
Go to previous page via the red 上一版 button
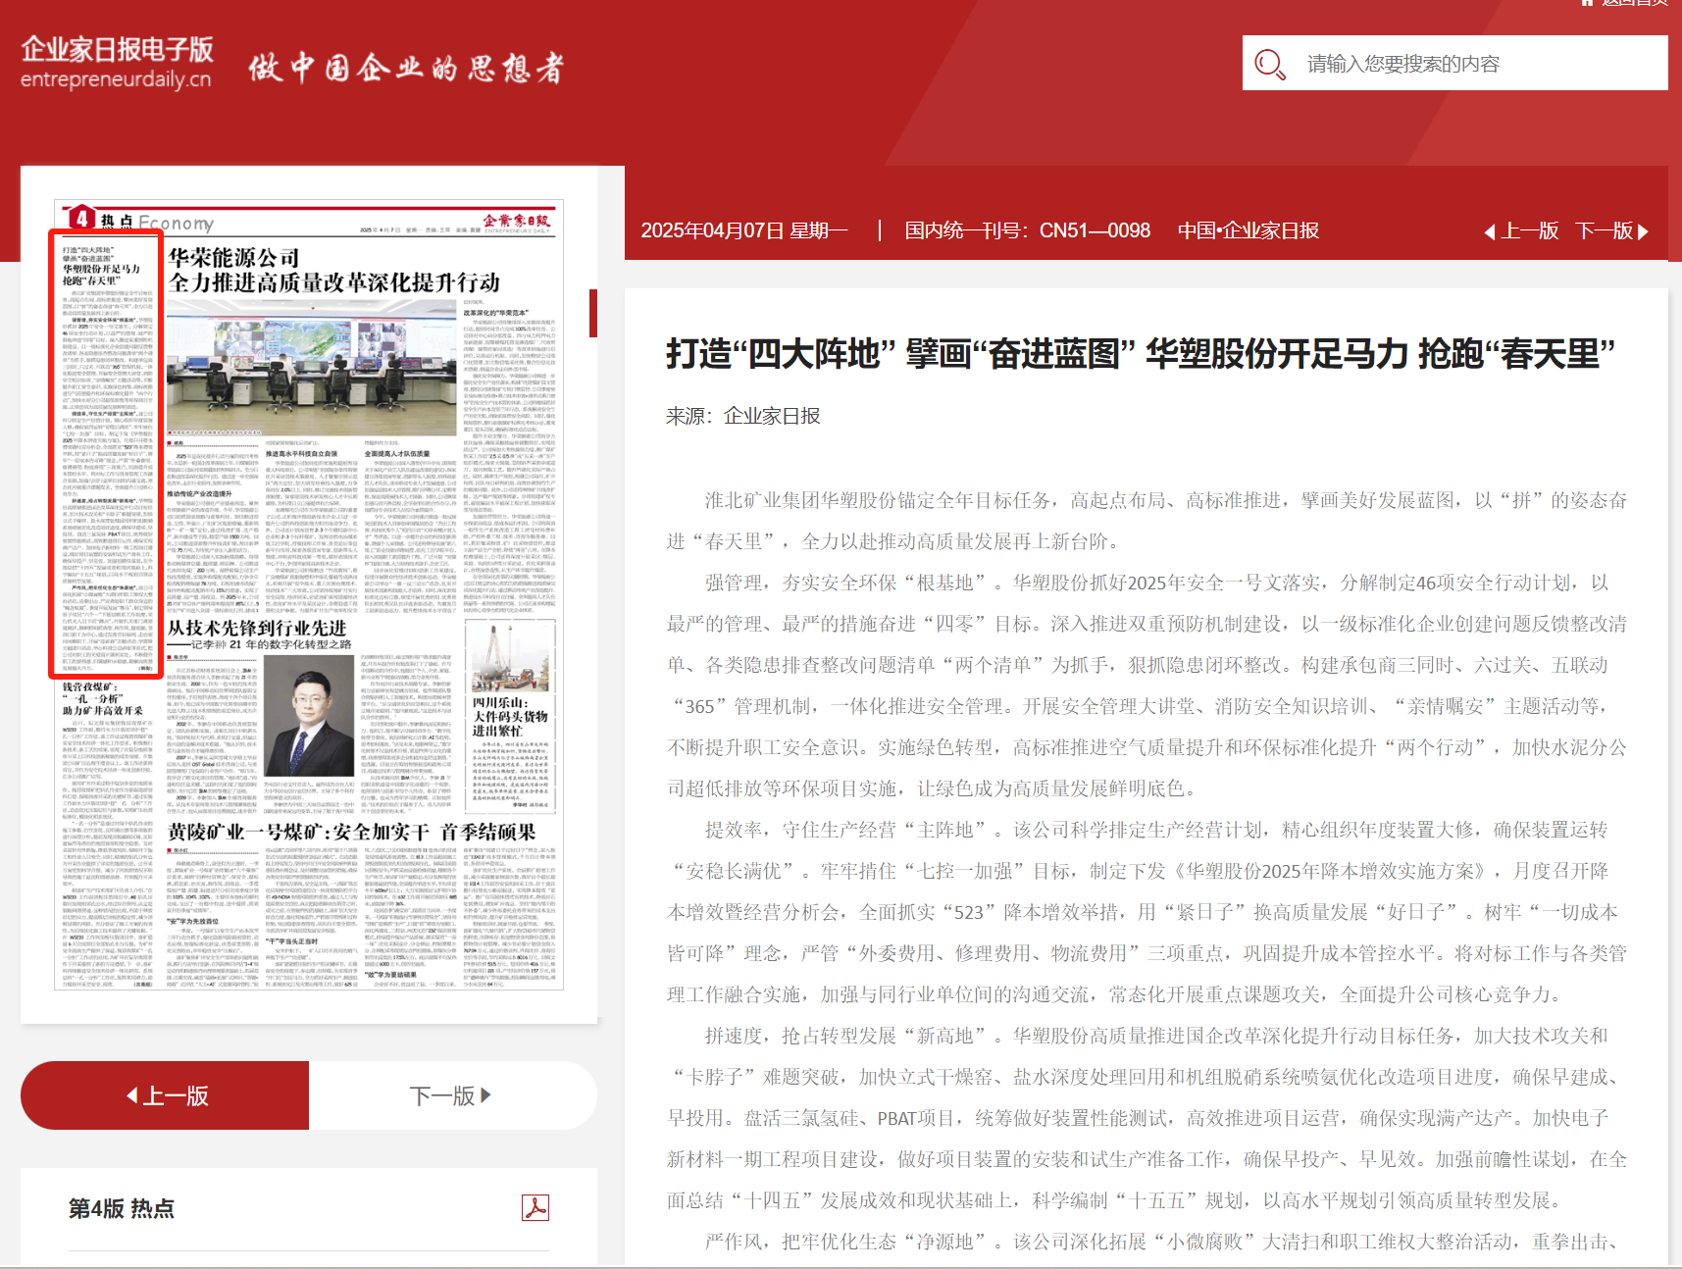pos(165,1095)
